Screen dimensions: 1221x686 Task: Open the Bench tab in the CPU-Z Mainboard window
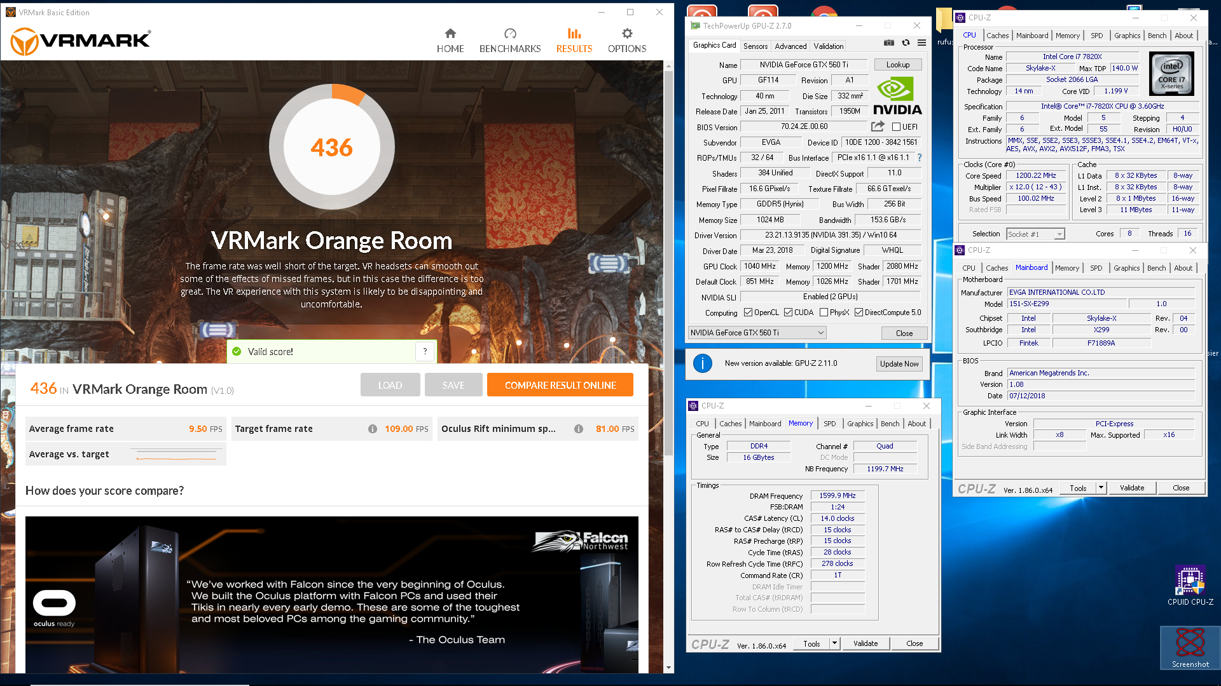tap(1156, 268)
